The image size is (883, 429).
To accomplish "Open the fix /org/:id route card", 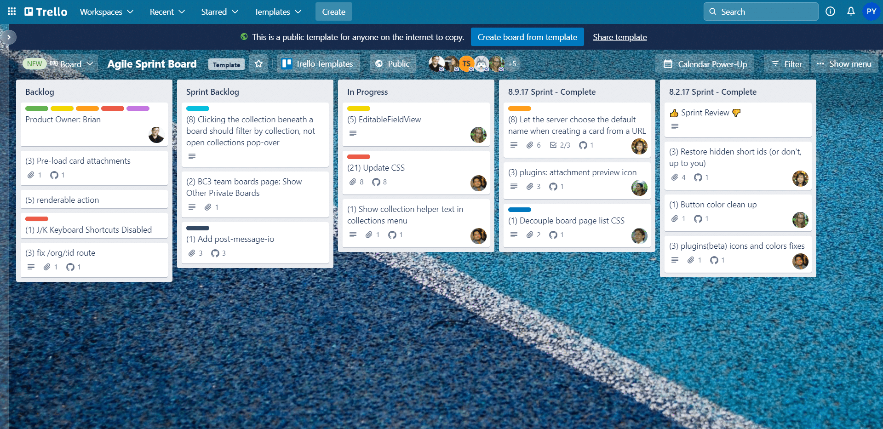I will click(94, 260).
